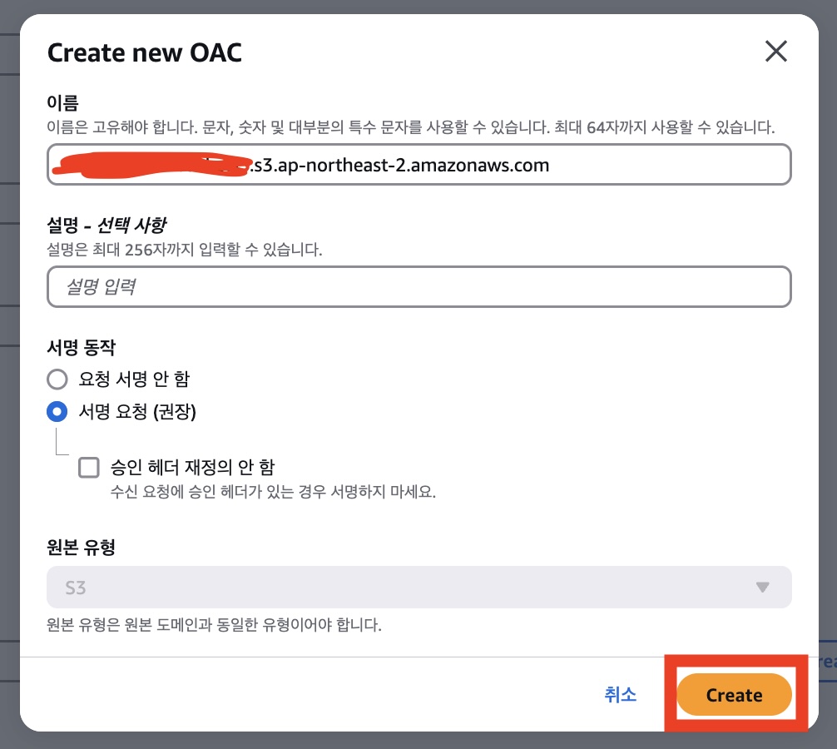The image size is (837, 749).
Task: Click the 요청 서명 안 함 label text
Action: click(134, 379)
